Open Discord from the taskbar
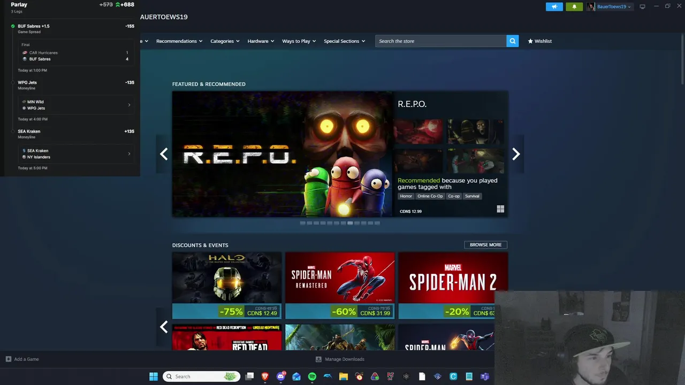The image size is (685, 385). coord(280,376)
